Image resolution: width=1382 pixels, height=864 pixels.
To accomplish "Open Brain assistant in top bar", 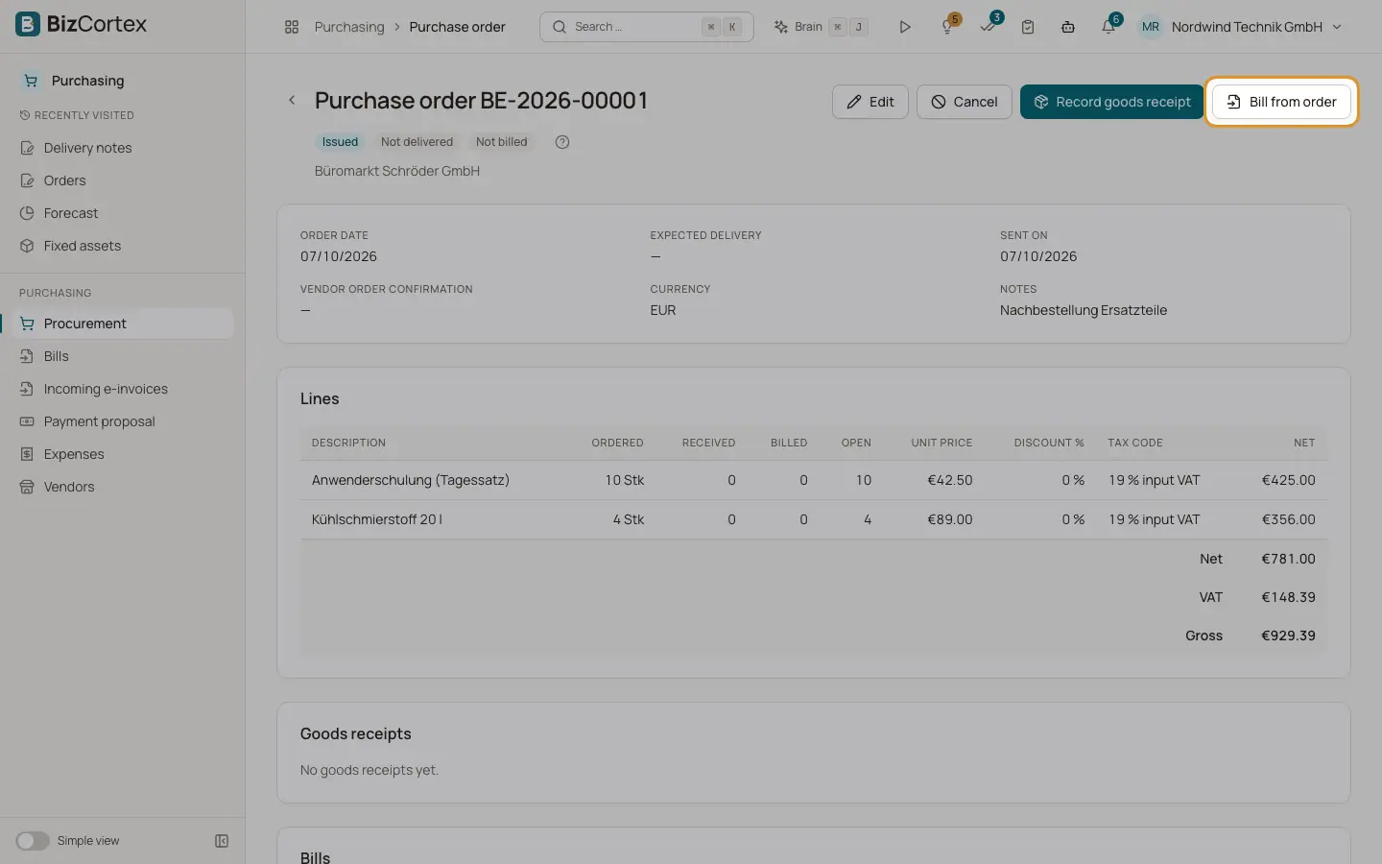I will point(822,27).
